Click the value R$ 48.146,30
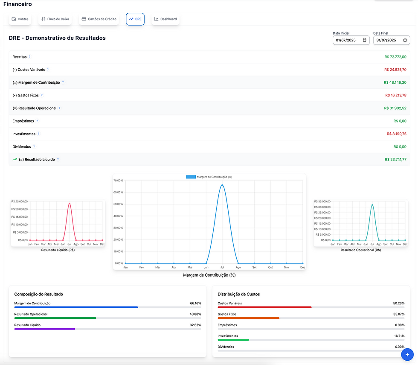The height and width of the screenshot is (365, 418). pyautogui.click(x=395, y=82)
